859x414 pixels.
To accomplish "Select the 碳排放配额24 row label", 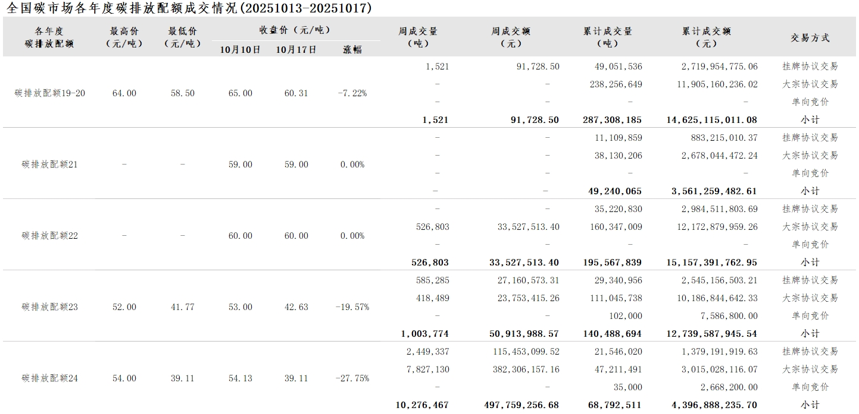I will click(50, 378).
